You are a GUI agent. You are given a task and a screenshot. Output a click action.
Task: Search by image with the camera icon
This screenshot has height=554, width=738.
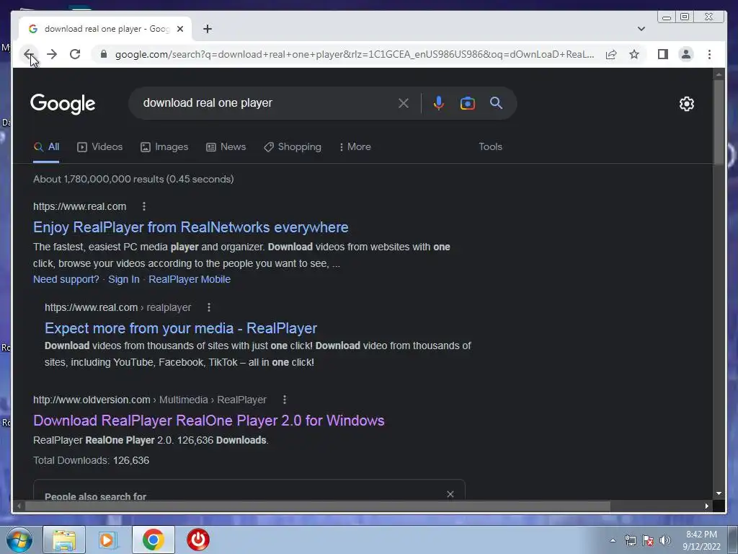point(467,103)
